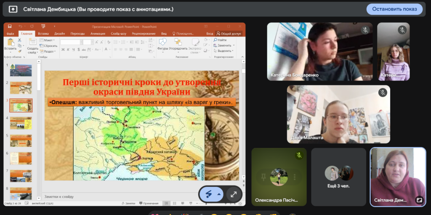The height and width of the screenshot is (215, 431).
Task: Open the Вставка ribbon tab
Action: click(x=43, y=33)
